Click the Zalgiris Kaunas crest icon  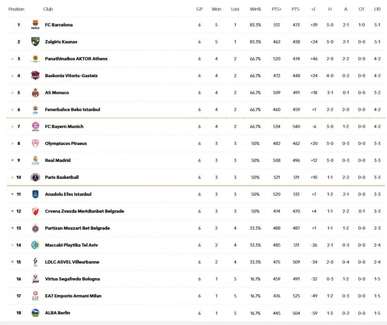tap(35, 42)
